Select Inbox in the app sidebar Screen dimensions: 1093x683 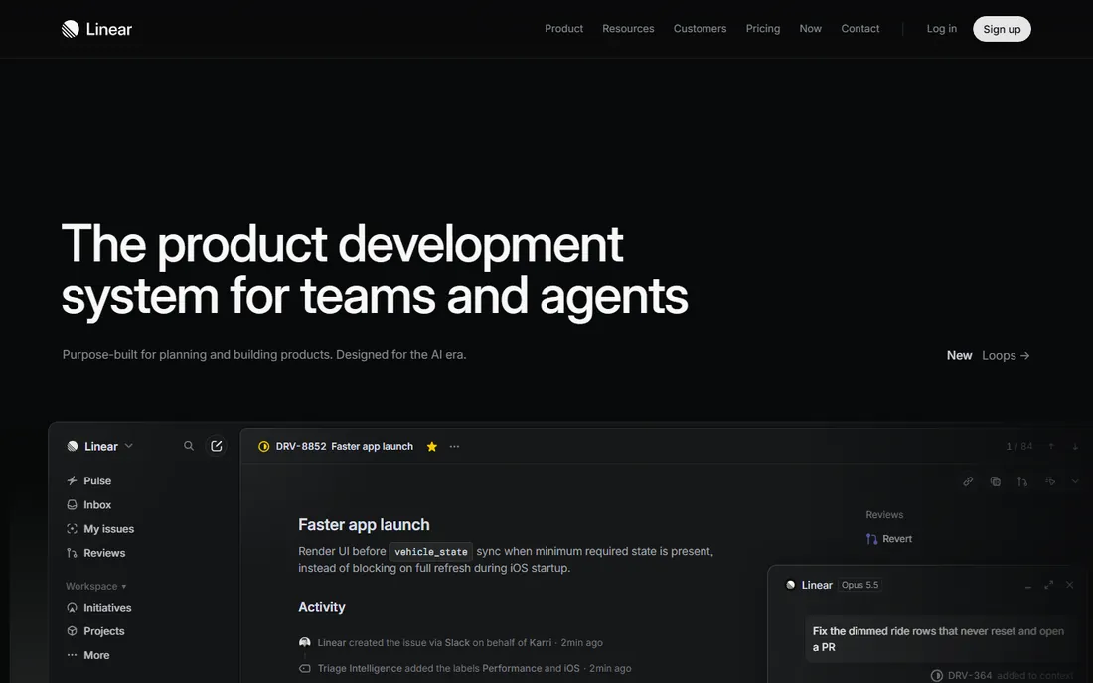tap(97, 504)
